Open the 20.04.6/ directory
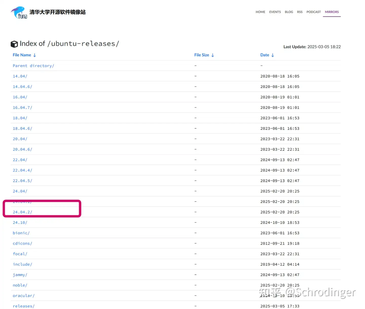The image size is (365, 309). pos(23,149)
